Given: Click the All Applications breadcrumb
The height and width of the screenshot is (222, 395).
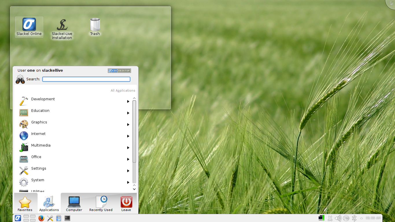Looking at the screenshot, I should tap(123, 90).
